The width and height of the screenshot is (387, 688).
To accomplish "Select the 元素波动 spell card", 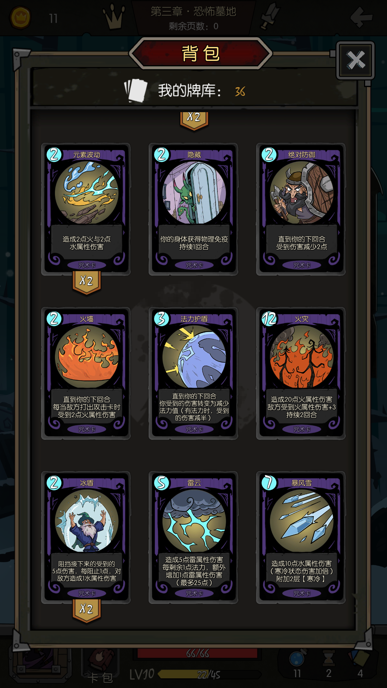I will [86, 209].
